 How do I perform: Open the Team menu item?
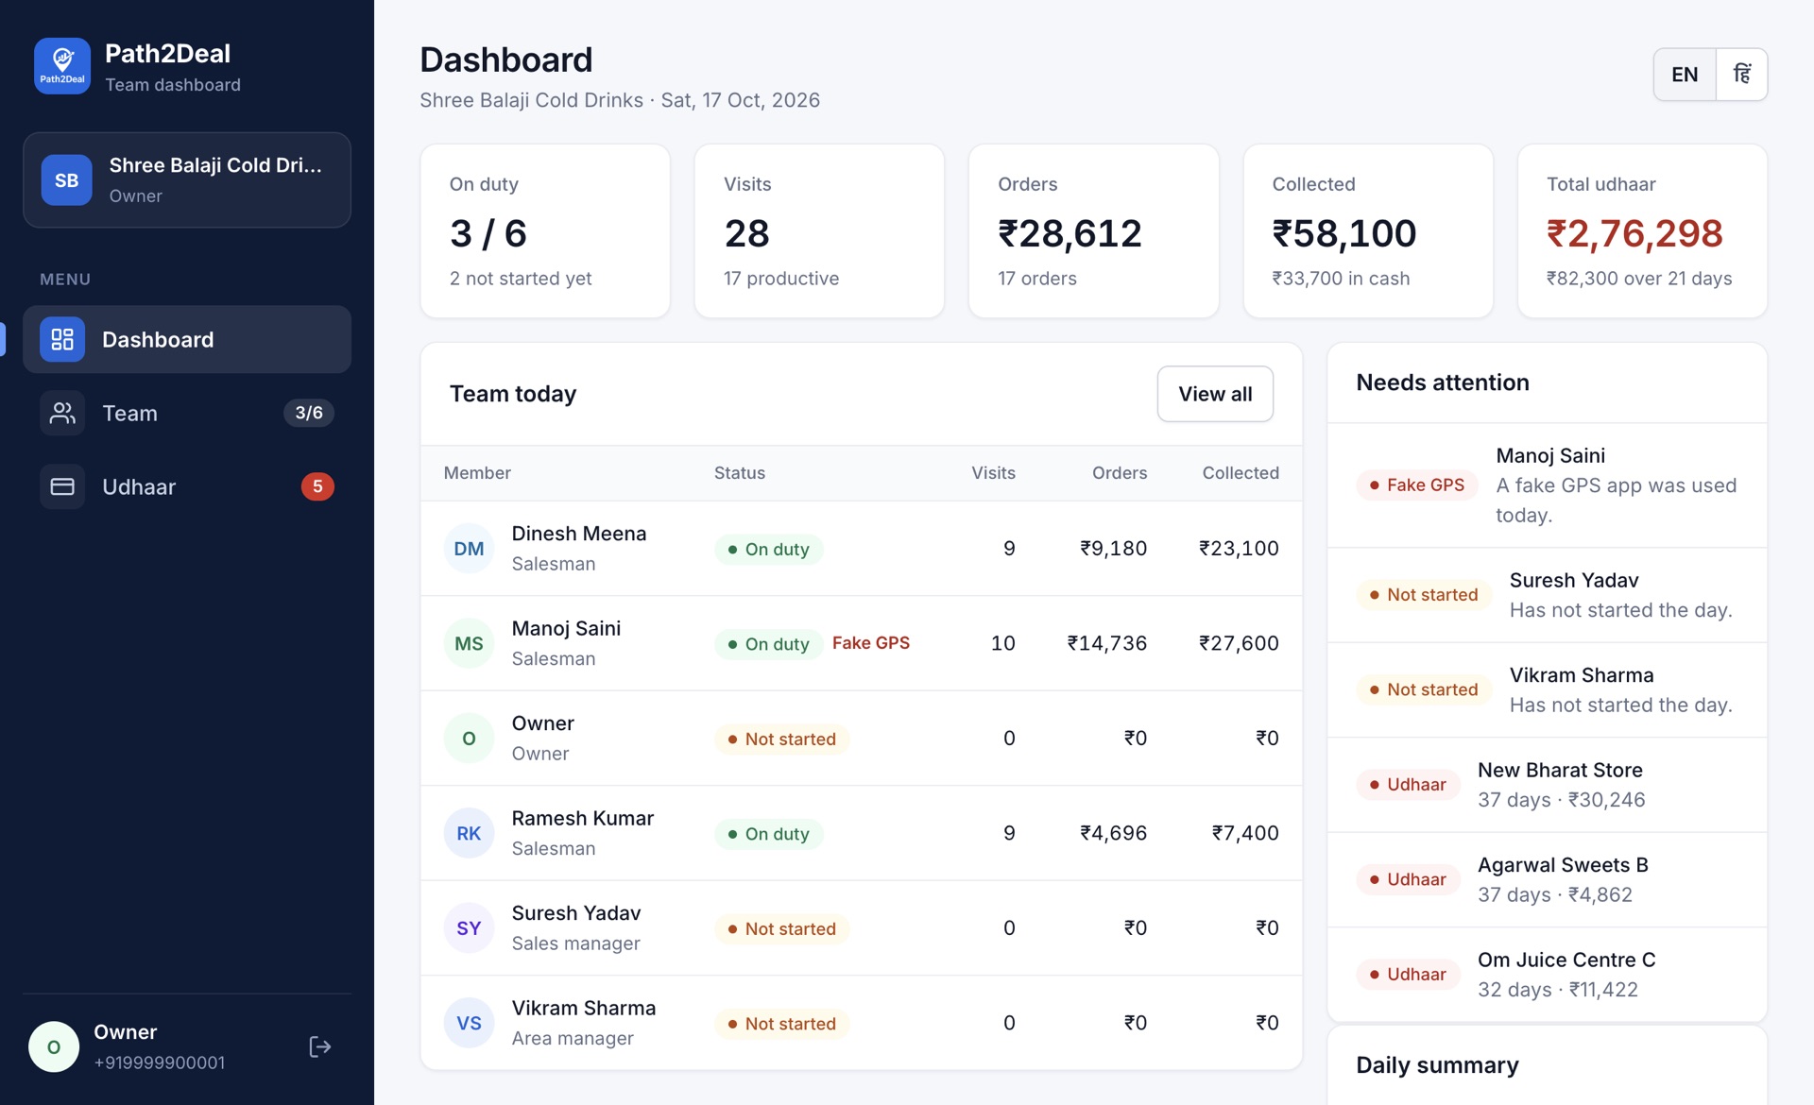[x=187, y=413]
